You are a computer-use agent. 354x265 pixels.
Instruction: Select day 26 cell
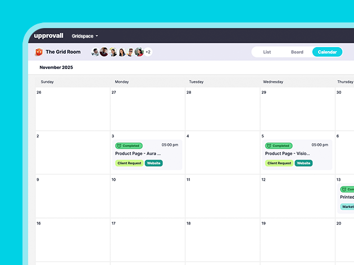coord(72,109)
